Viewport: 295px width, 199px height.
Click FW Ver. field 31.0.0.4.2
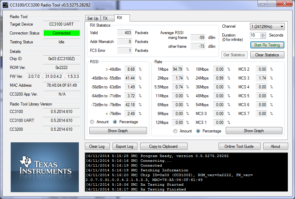click(54, 76)
